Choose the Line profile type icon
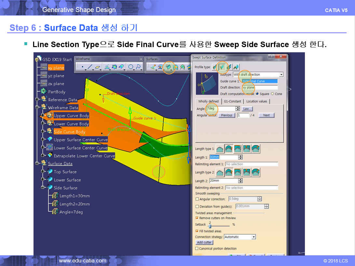The image size is (355, 266). click(222, 67)
